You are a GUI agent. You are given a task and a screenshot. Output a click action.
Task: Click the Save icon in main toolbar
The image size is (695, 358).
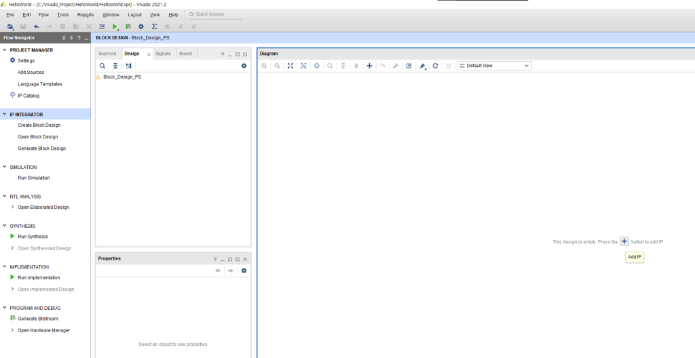point(23,27)
